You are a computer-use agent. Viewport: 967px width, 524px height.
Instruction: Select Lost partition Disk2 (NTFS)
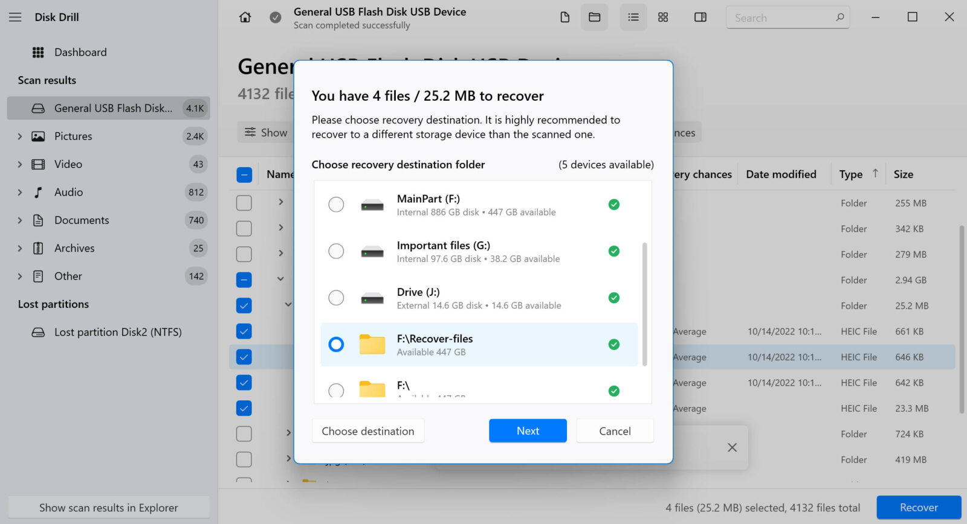118,332
